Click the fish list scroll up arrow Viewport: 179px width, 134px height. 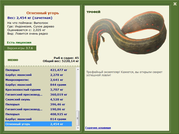pyautogui.click(x=78, y=69)
